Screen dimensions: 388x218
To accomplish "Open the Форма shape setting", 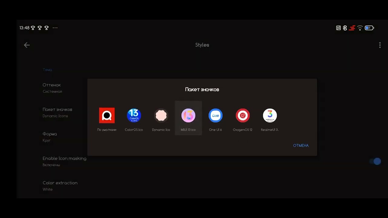I will pyautogui.click(x=50, y=137).
